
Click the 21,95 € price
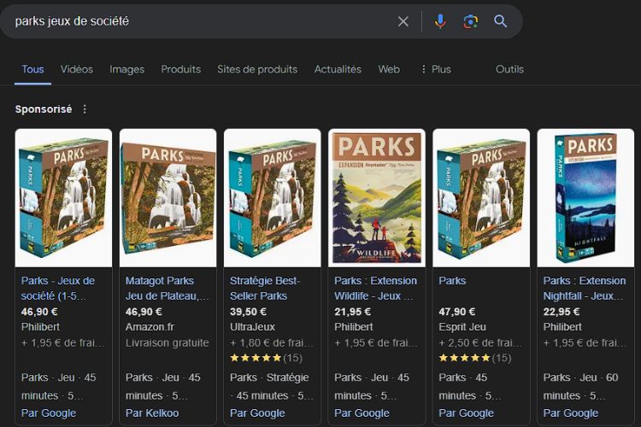tap(352, 312)
